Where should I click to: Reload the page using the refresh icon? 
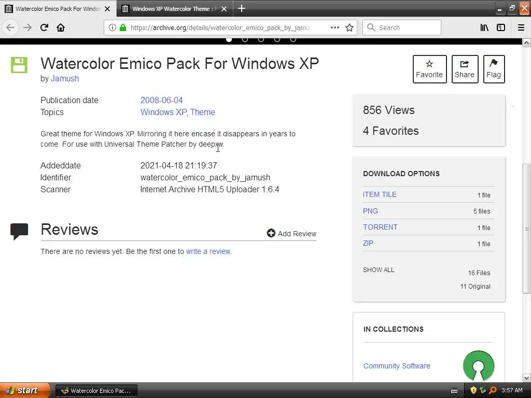pyautogui.click(x=44, y=27)
